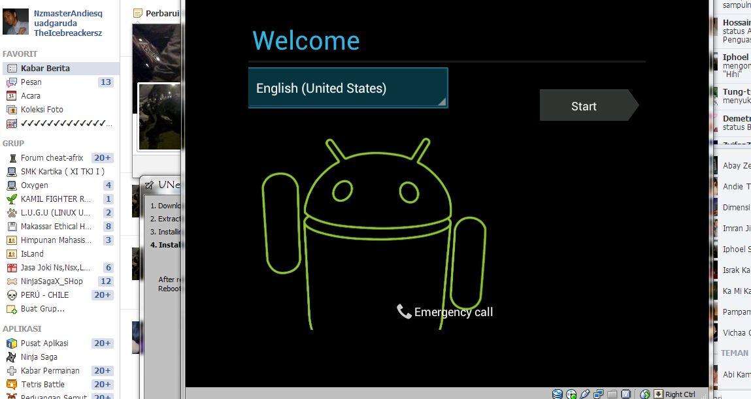Open the NzmasterAndiesq profile name link

click(x=68, y=23)
